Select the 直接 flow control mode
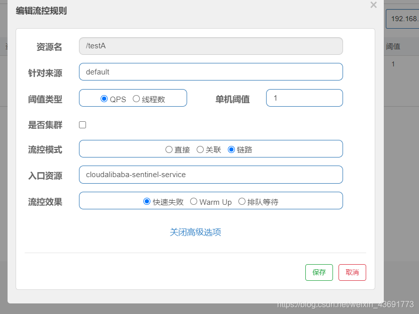The width and height of the screenshot is (419, 314). 169,149
